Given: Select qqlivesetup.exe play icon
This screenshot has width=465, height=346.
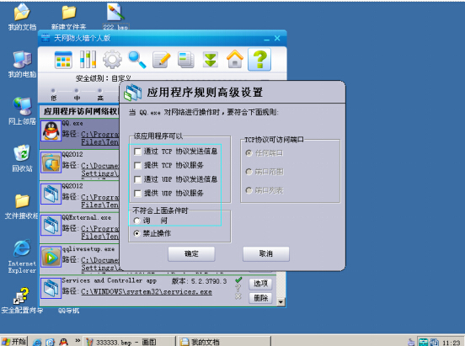Looking at the screenshot, I should (x=51, y=257).
